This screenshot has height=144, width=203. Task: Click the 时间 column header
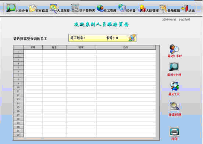[81, 47]
